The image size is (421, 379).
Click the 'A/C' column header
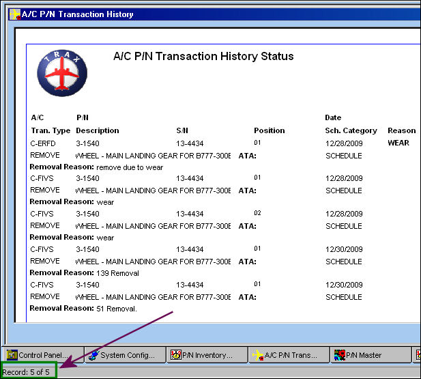pyautogui.click(x=38, y=117)
